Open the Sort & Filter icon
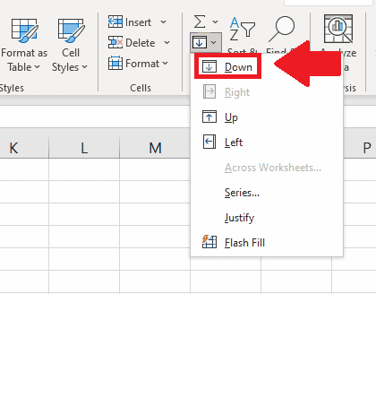The height and width of the screenshot is (406, 376). tap(242, 29)
